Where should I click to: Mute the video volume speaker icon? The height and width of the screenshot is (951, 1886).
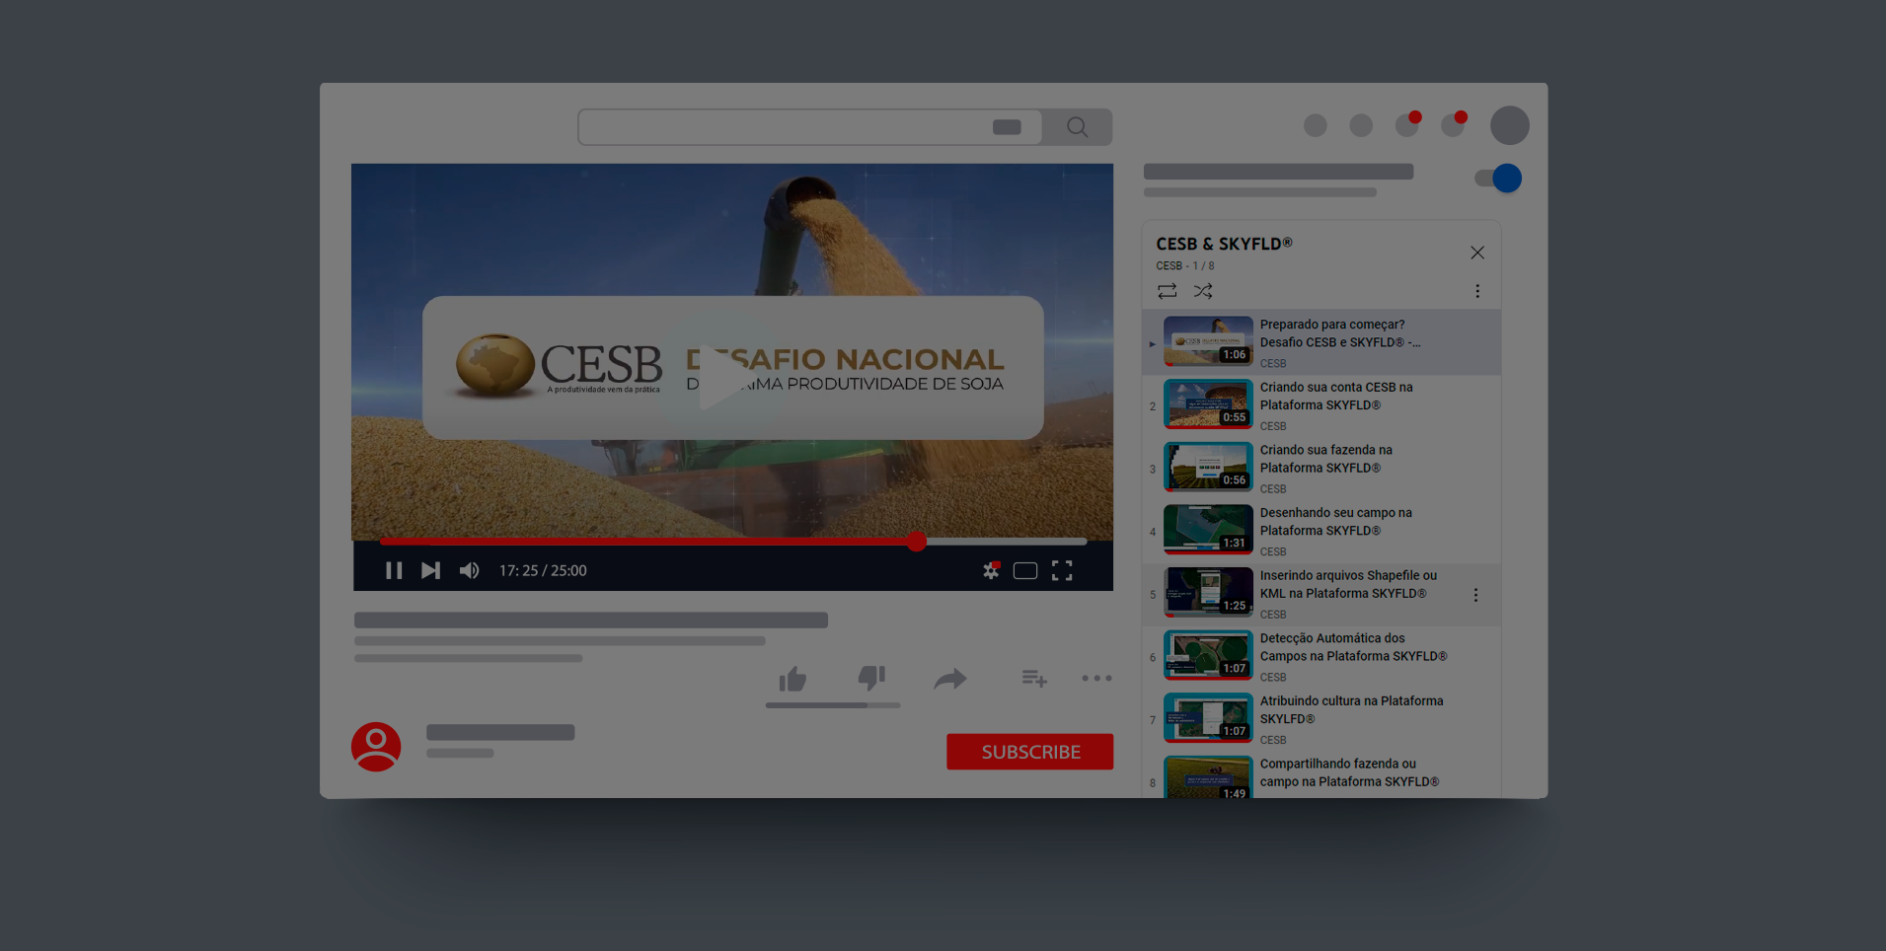(470, 570)
